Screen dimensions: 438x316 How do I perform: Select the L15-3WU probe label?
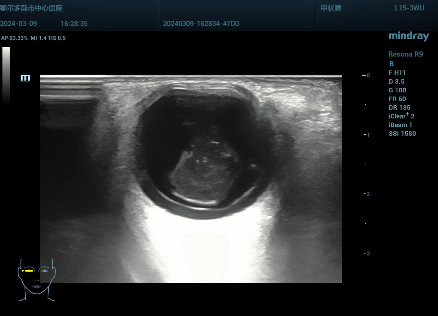pos(409,8)
